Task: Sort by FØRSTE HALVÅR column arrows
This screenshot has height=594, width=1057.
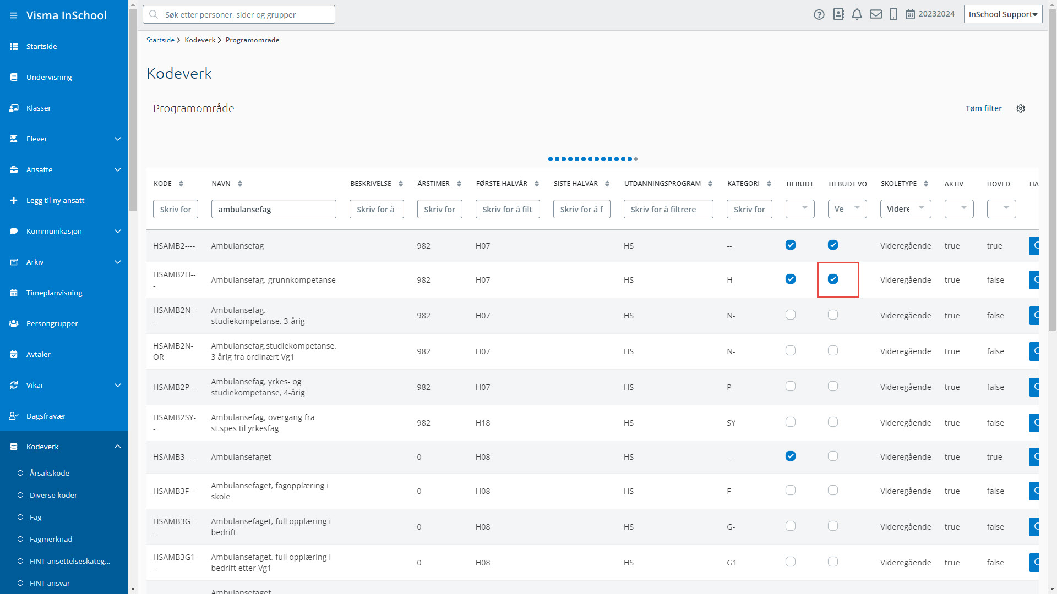Action: click(x=537, y=184)
